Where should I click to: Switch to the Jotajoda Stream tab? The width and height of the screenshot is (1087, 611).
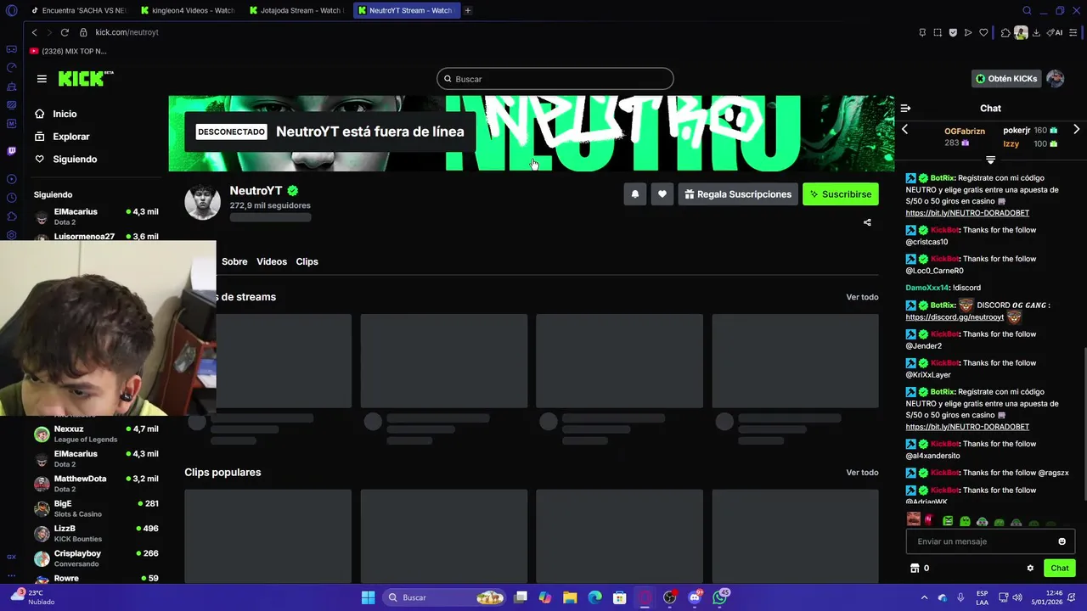296,10
